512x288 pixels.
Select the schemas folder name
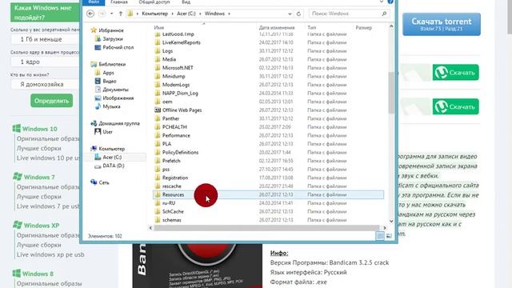pyautogui.click(x=172, y=220)
